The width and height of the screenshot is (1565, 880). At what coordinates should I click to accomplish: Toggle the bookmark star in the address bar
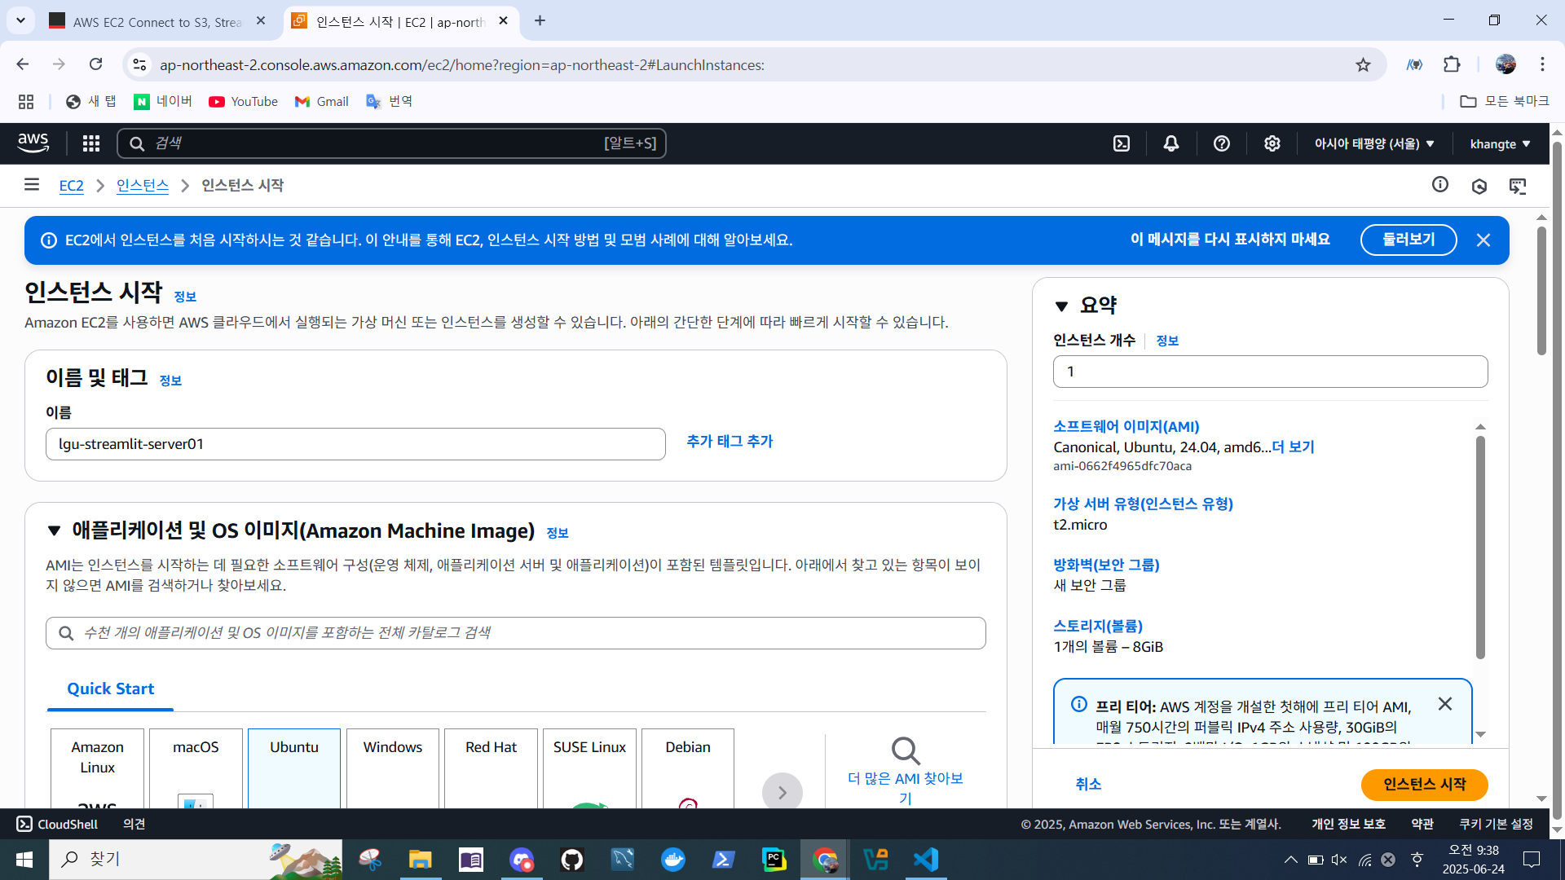pos(1364,64)
